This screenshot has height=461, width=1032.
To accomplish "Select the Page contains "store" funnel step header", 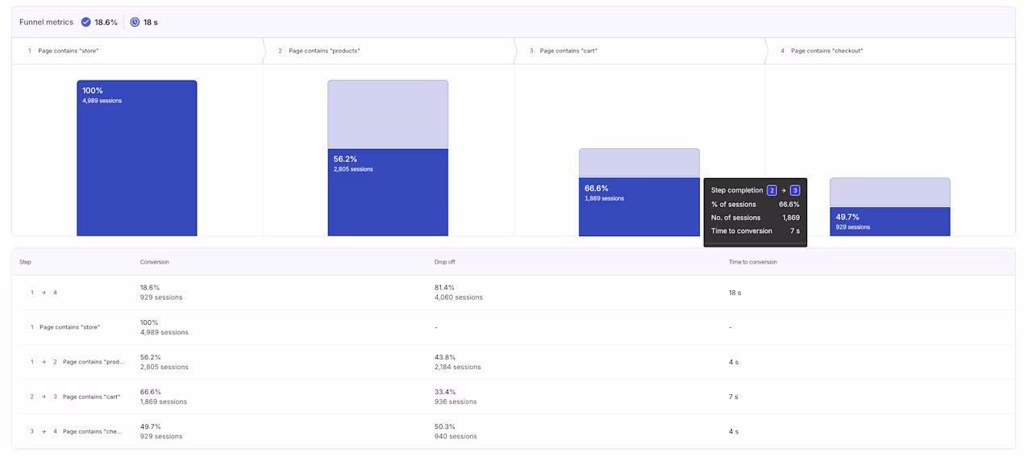I will coord(138,51).
